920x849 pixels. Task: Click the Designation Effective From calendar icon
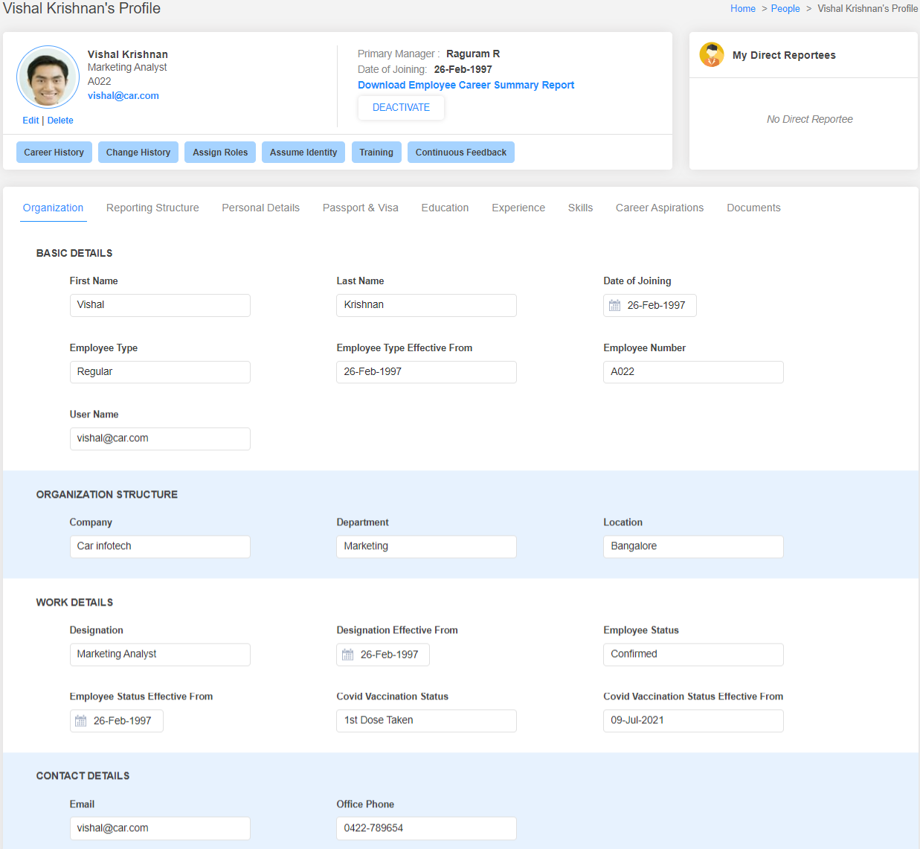point(347,654)
